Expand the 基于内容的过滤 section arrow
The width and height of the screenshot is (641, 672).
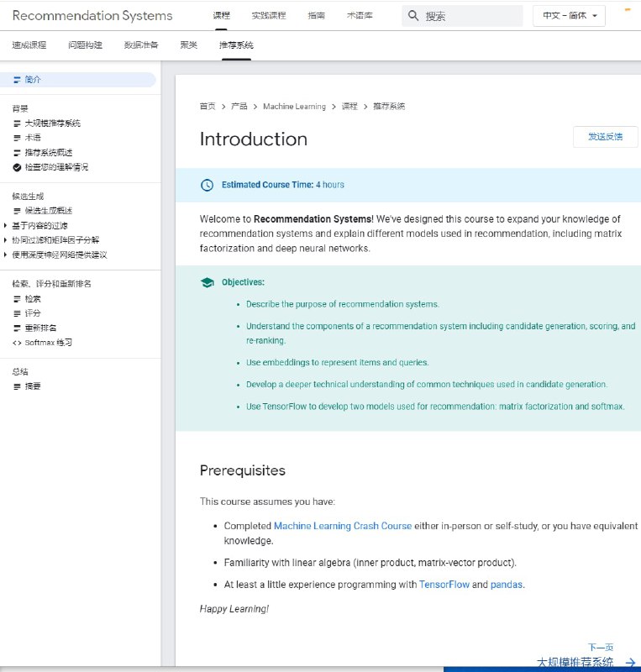tap(5, 225)
